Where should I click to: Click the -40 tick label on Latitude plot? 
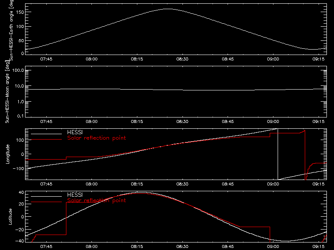[20, 241]
